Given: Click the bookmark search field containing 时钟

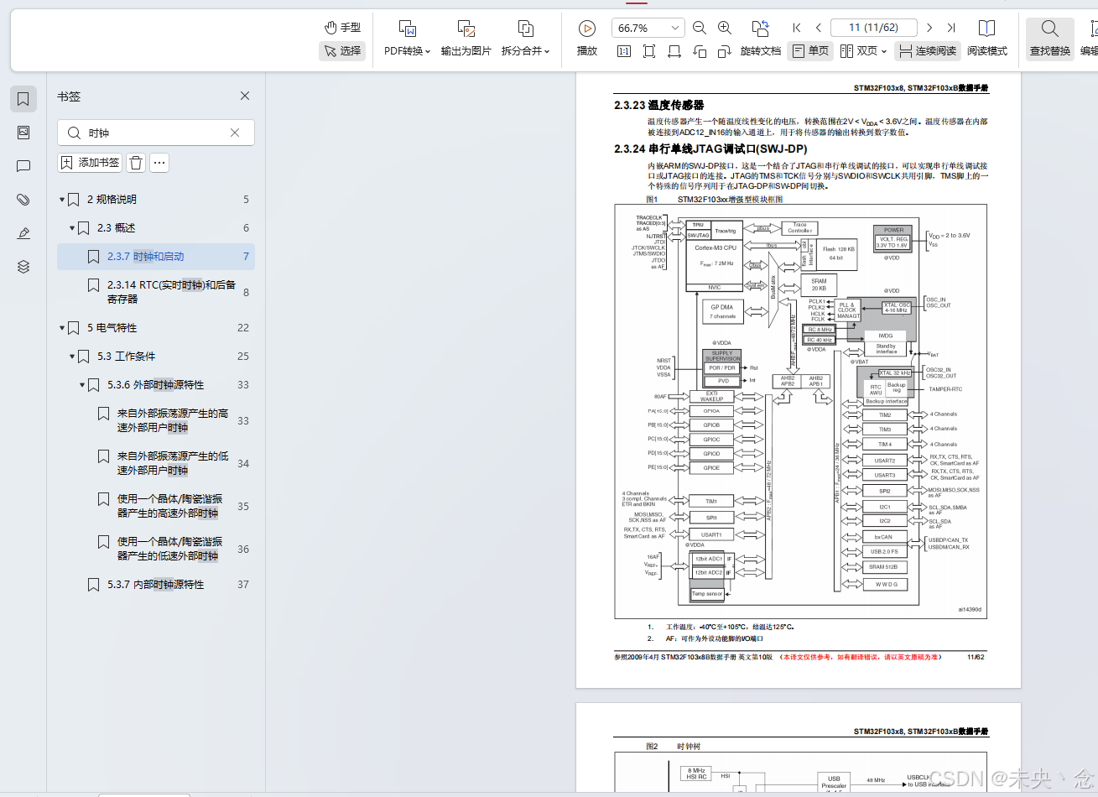Looking at the screenshot, I should pyautogui.click(x=156, y=133).
